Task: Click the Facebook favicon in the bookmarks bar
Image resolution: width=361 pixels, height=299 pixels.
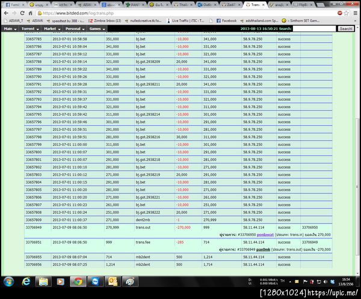Action: coord(218,20)
